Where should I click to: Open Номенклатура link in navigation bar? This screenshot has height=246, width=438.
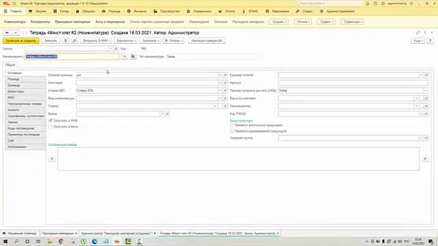click(15, 21)
